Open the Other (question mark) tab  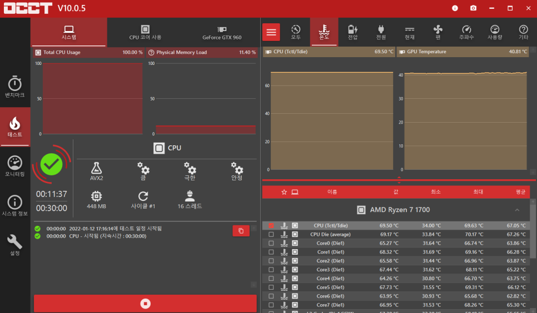pyautogui.click(x=523, y=32)
